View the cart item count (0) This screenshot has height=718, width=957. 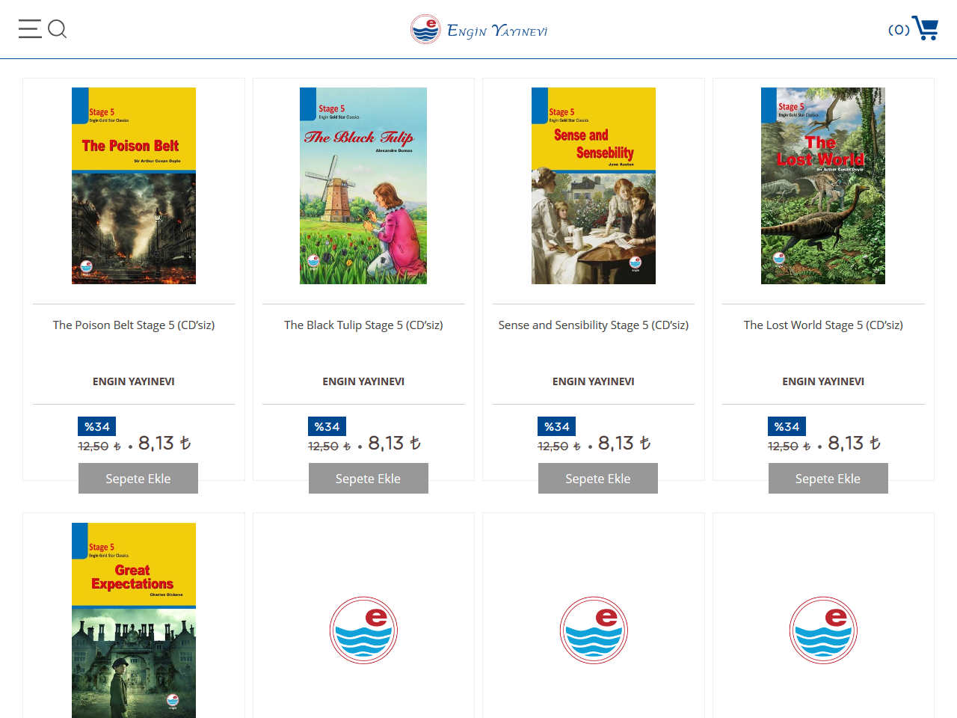click(x=899, y=30)
